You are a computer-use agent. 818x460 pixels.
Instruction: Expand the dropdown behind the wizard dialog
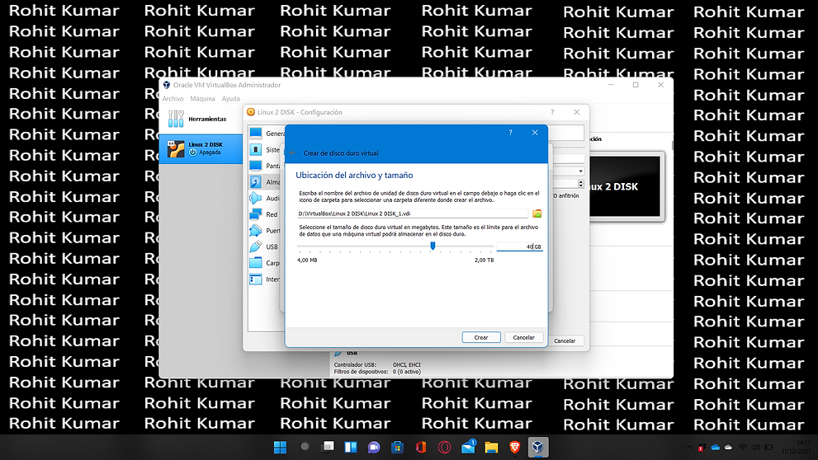(x=580, y=171)
